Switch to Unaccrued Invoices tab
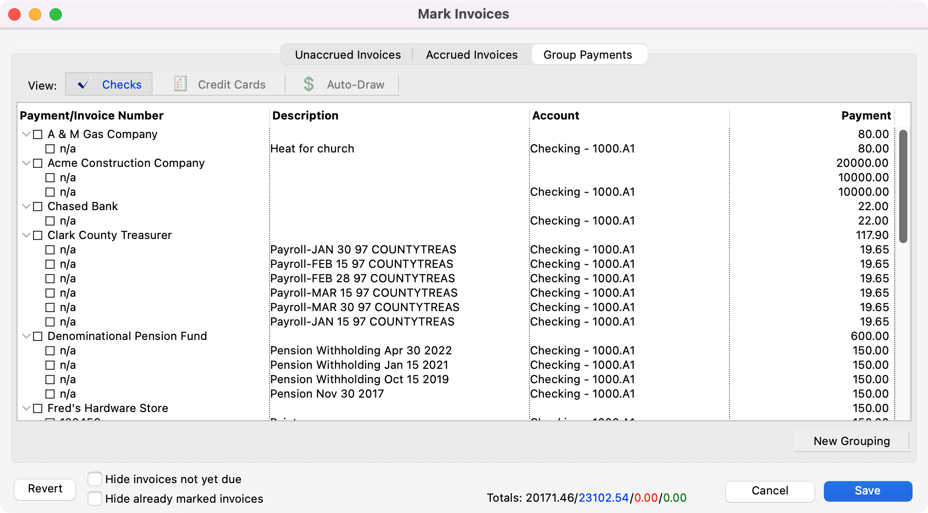The image size is (928, 513). [347, 55]
